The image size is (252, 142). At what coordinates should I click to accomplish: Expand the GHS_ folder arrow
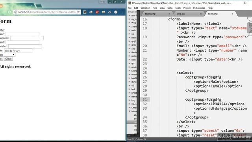point(130,45)
